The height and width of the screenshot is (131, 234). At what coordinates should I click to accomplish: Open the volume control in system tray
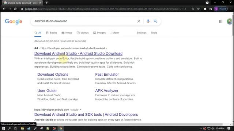pyautogui.click(x=213, y=128)
